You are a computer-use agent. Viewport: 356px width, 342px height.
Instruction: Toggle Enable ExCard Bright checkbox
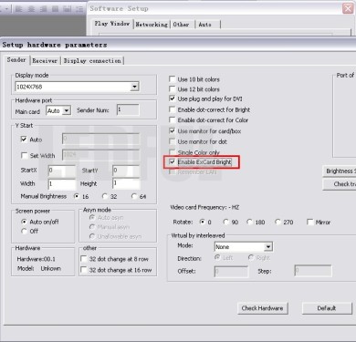pos(173,162)
